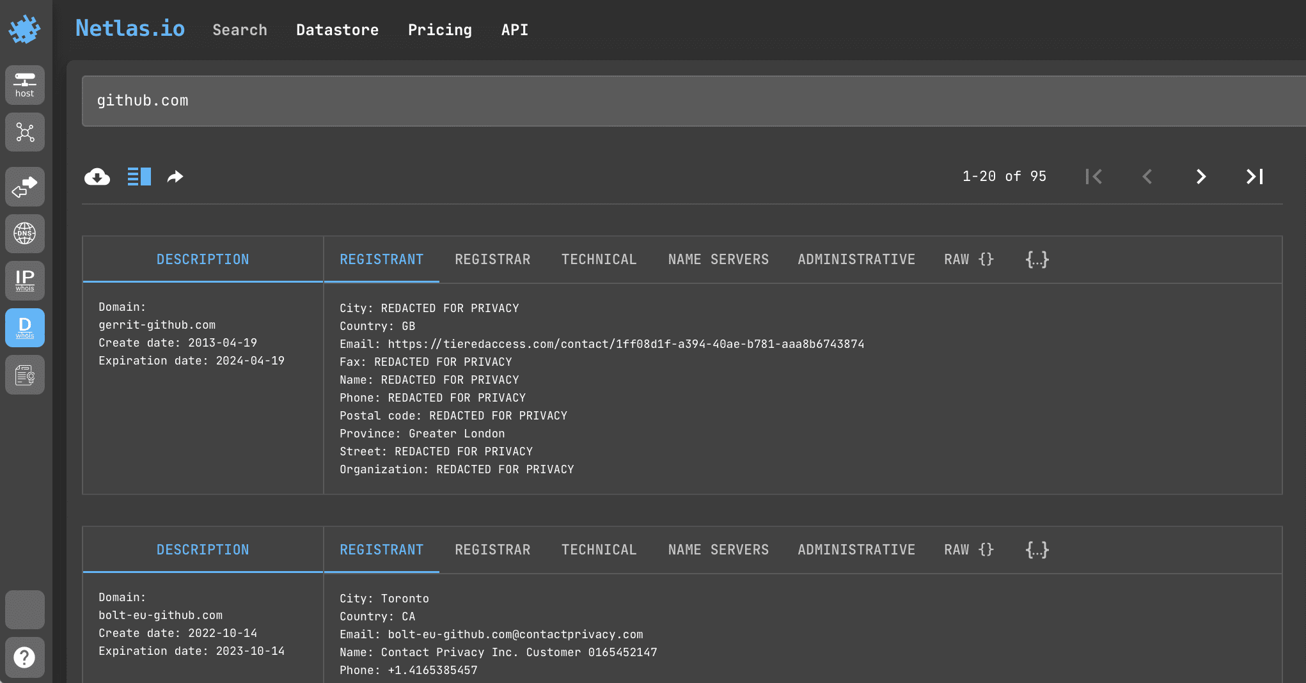Screen dimensions: 1306x683
Task: Go to the previous results page
Action: 1147,177
